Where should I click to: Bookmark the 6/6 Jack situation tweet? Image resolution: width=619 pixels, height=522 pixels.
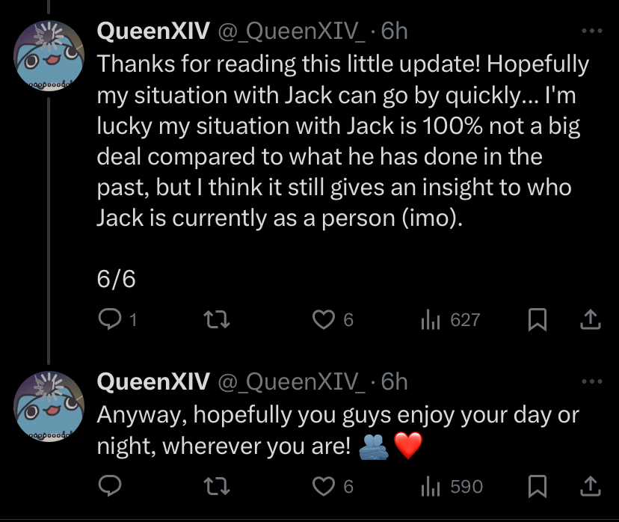[x=538, y=319]
